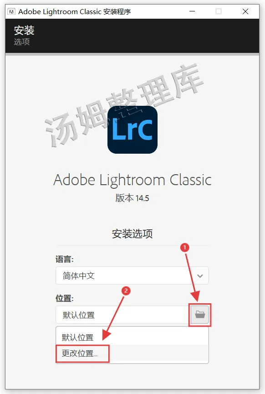Click the 版本 14.5 version label
Viewport: 265px width, 394px height.
click(x=132, y=198)
